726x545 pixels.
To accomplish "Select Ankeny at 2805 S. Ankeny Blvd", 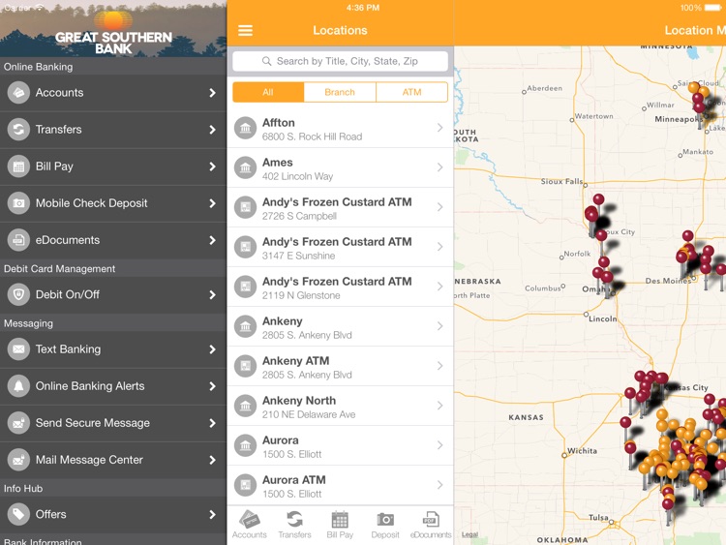I will [341, 327].
